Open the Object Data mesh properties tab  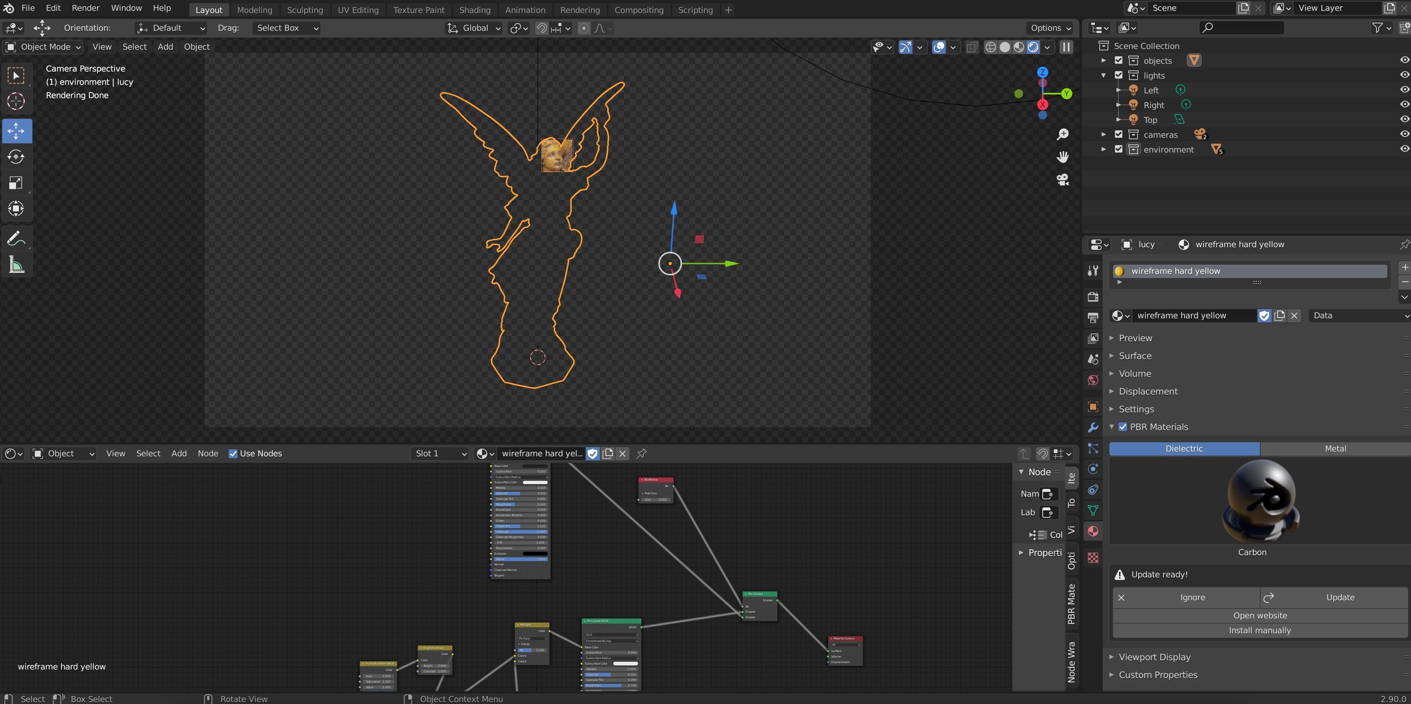click(x=1093, y=511)
